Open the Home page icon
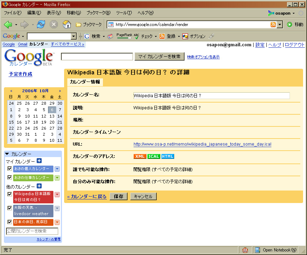 67,24
